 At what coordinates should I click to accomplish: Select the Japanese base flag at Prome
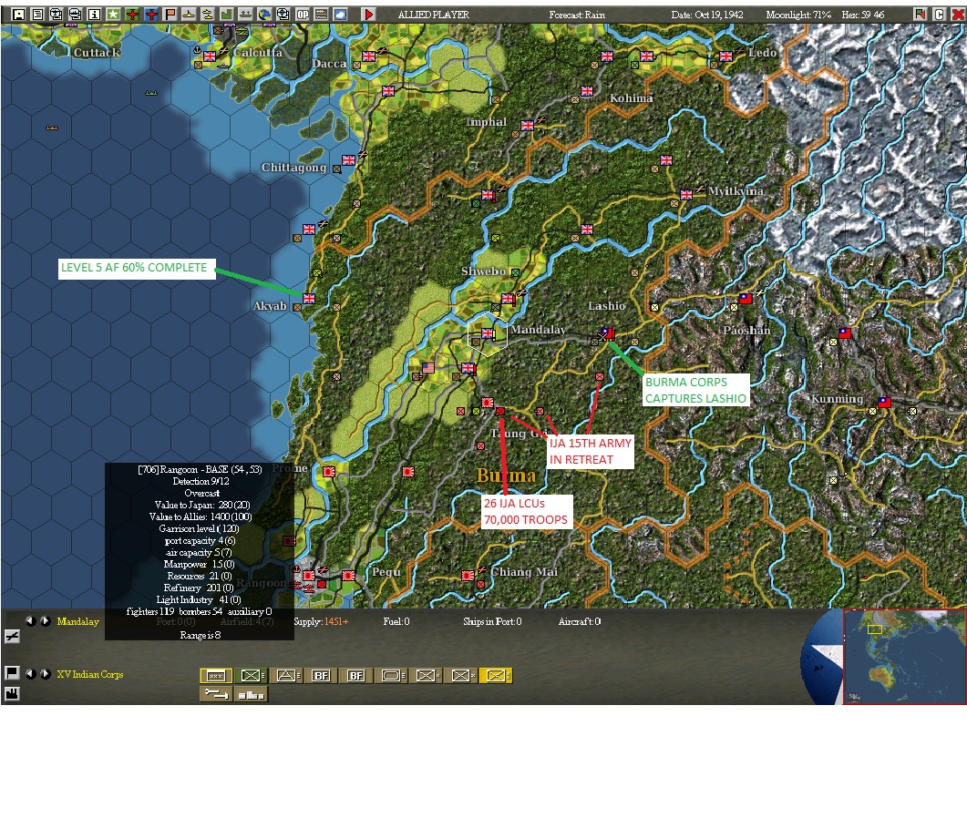point(329,472)
